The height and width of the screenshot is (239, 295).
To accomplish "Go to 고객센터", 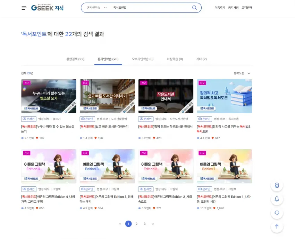I will tap(247, 8).
